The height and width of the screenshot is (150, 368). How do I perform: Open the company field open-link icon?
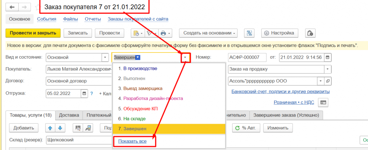click(x=328, y=81)
